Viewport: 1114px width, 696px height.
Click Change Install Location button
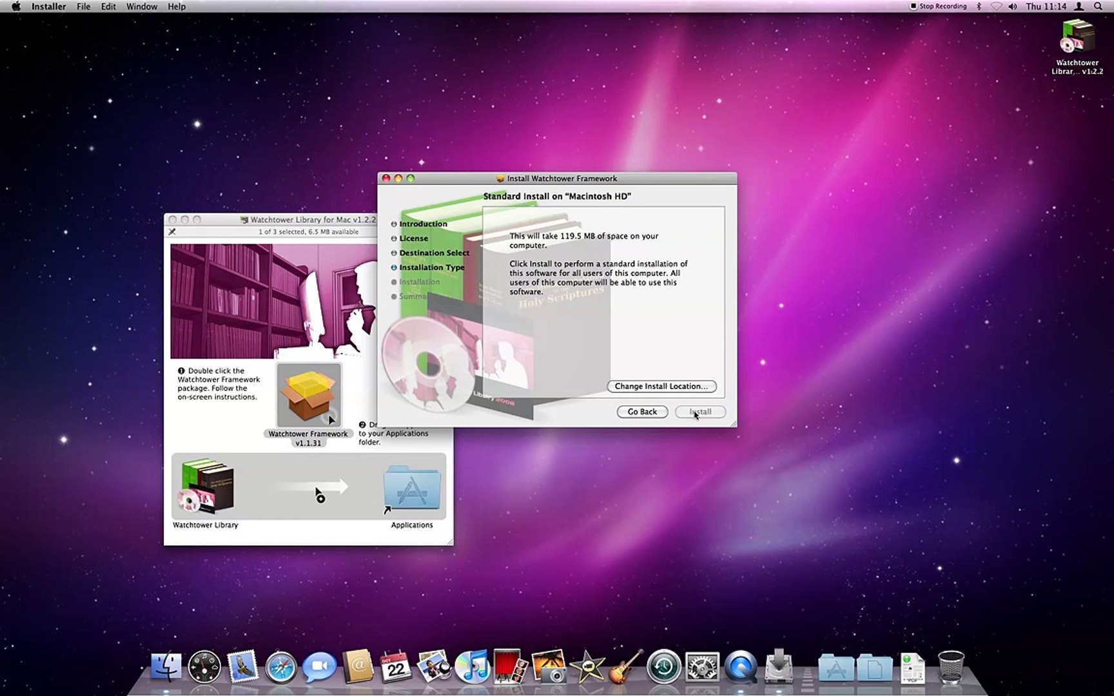[x=661, y=386]
